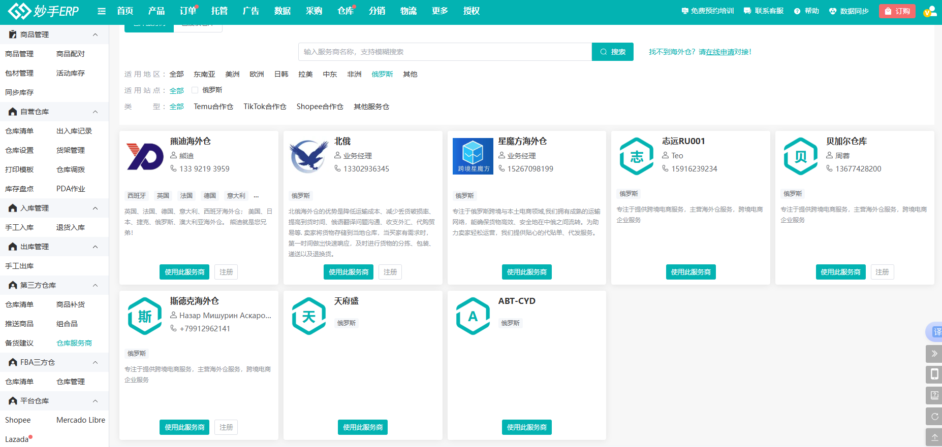942x447 pixels.
Task: Click the red 订购 button
Action: pos(897,11)
